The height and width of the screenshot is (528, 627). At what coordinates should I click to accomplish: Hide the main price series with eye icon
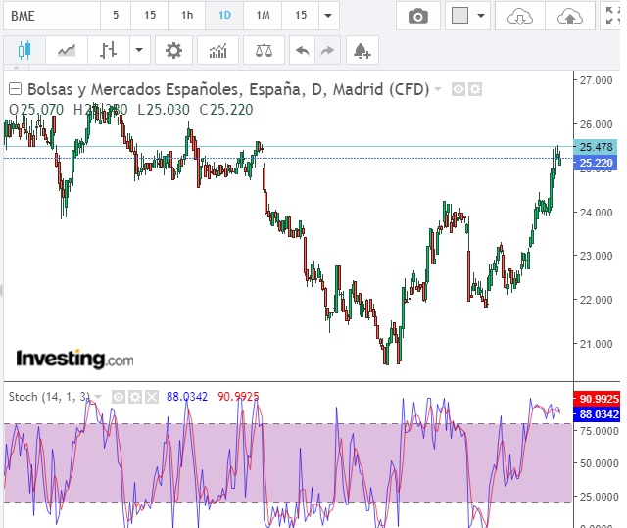(458, 89)
